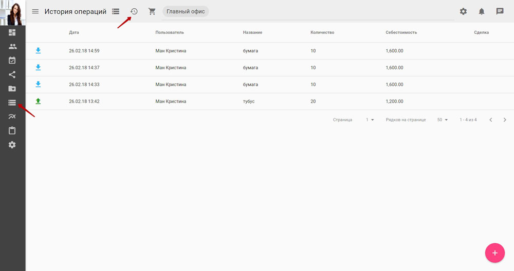Click the download icon for 14:37 operation
The image size is (514, 271).
(x=38, y=67)
